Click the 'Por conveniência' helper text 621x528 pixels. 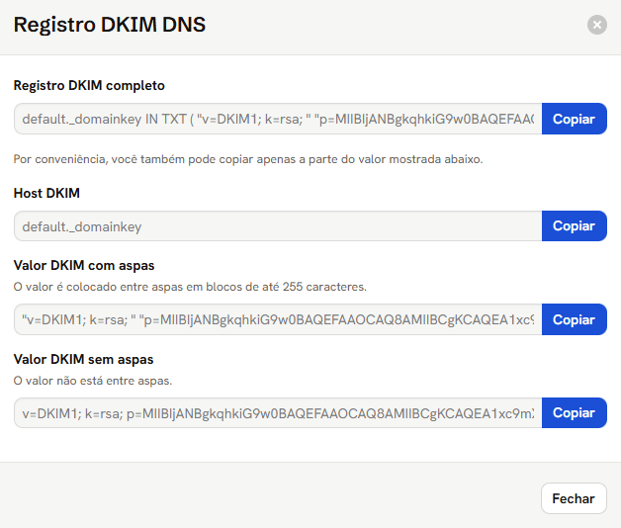(x=248, y=159)
